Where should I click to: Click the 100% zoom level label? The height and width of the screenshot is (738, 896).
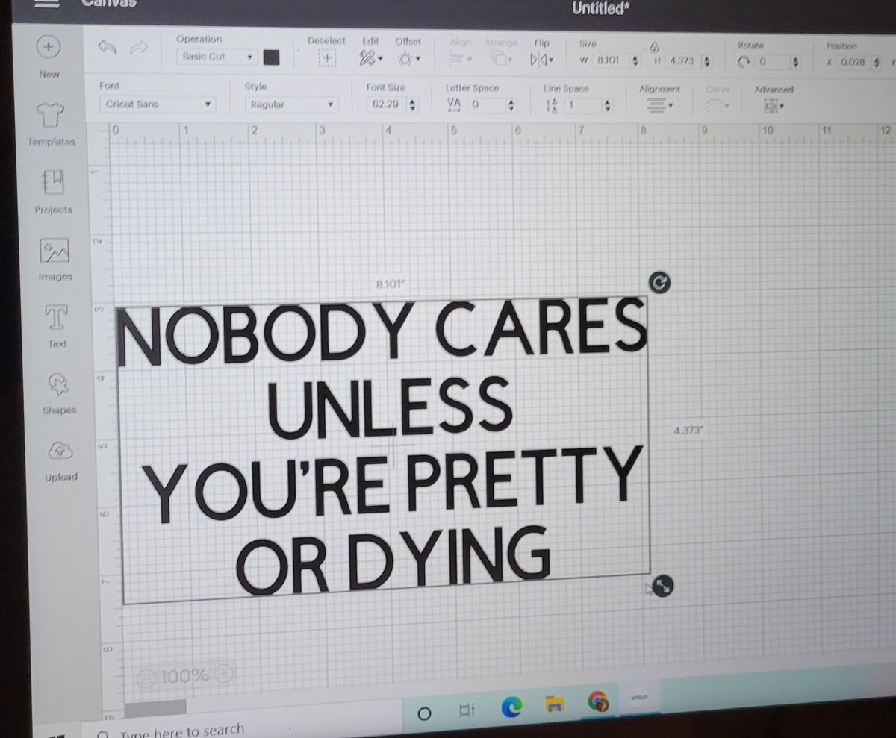click(185, 675)
